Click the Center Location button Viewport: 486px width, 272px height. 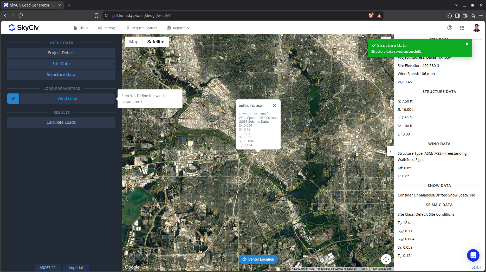click(x=258, y=259)
